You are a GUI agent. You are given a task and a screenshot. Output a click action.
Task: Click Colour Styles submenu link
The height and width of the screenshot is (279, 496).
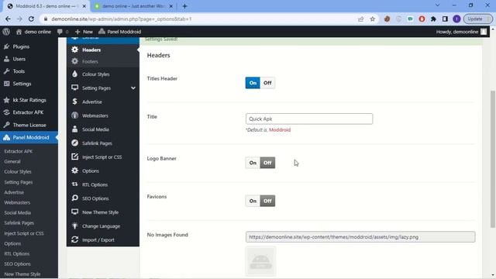18,171
